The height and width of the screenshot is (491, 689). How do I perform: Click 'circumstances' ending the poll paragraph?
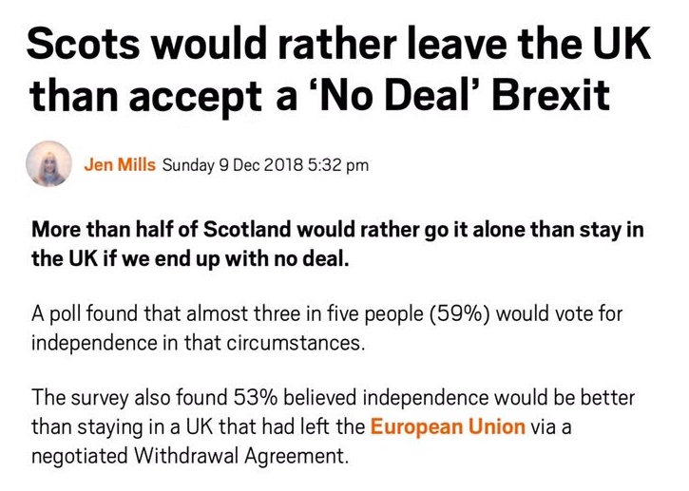(296, 343)
